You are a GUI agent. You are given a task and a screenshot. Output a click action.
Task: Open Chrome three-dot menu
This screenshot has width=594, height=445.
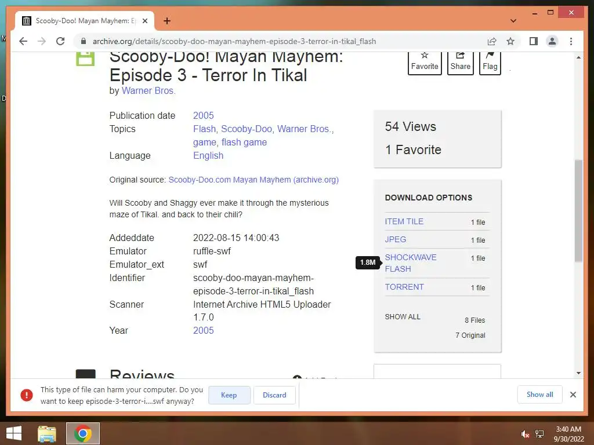click(x=571, y=41)
